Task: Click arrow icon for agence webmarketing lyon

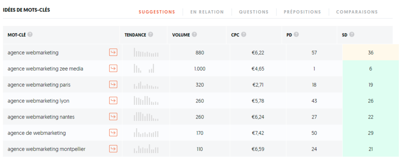Action: pos(113,100)
